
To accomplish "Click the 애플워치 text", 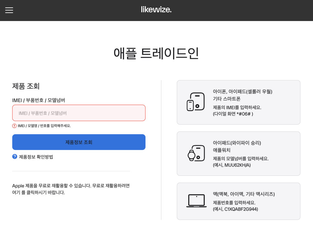I will click(x=222, y=150).
